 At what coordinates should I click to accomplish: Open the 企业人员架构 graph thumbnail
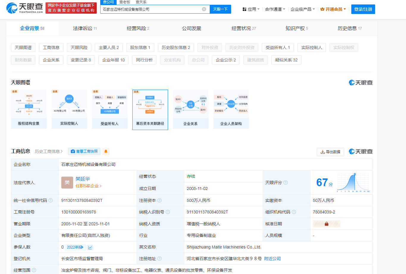231,109
